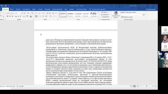
Task: Center the paragraph text
Action: tap(39, 16)
